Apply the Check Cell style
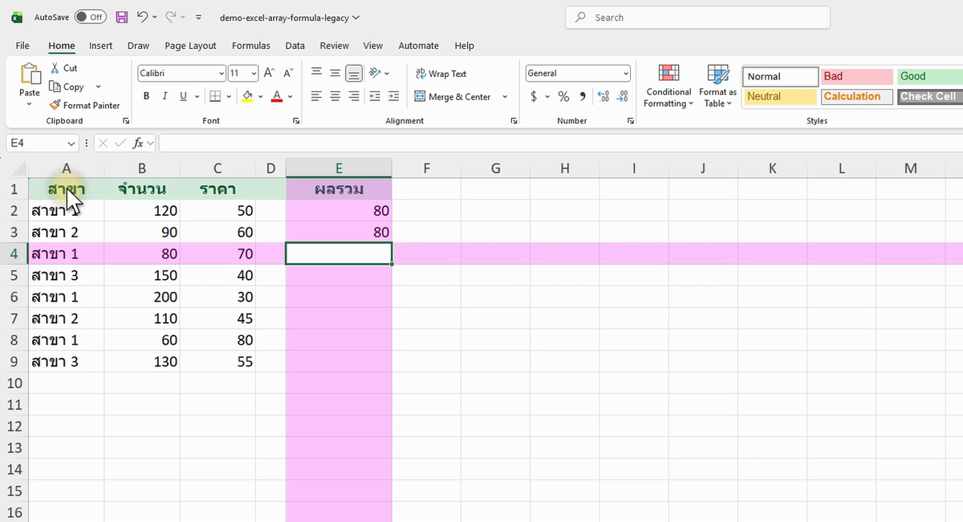The width and height of the screenshot is (963, 522). pos(930,96)
